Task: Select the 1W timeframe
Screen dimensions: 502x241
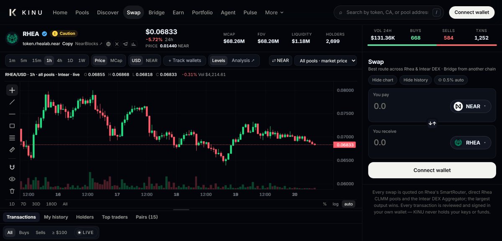Action: coord(82,61)
